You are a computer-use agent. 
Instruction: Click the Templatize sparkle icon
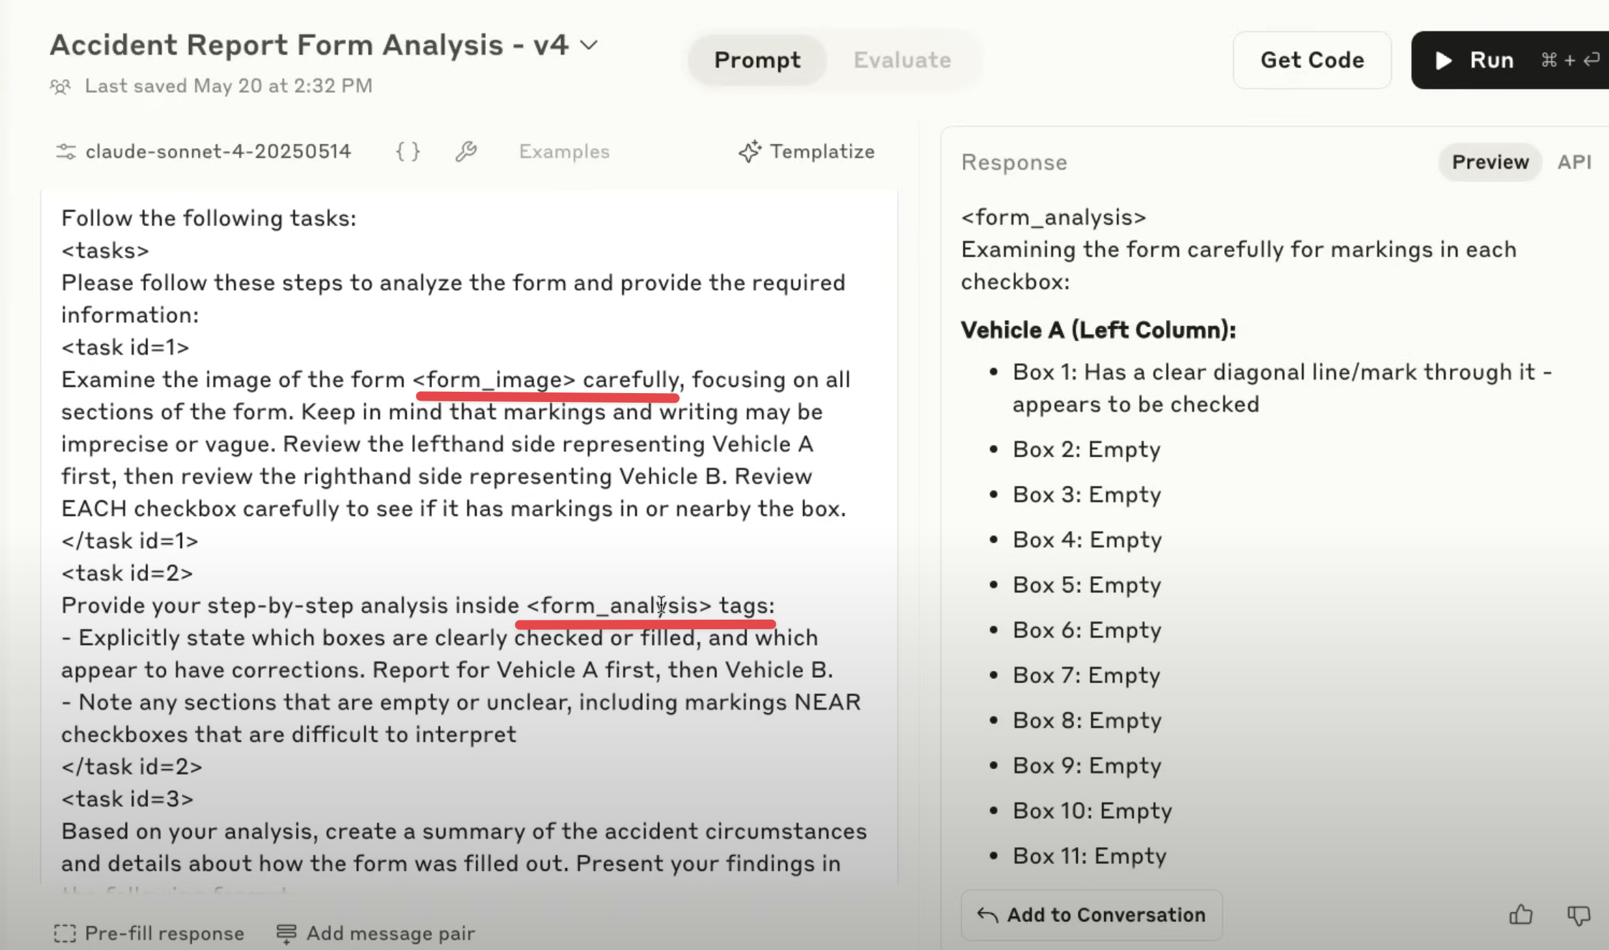point(749,151)
